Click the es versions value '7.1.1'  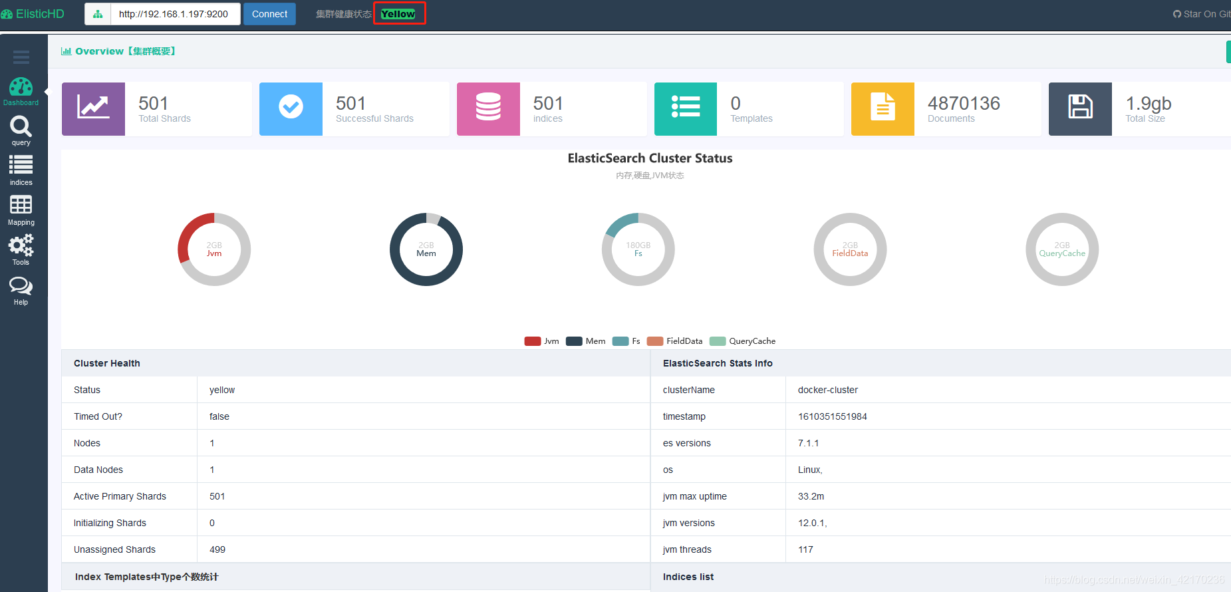click(808, 443)
